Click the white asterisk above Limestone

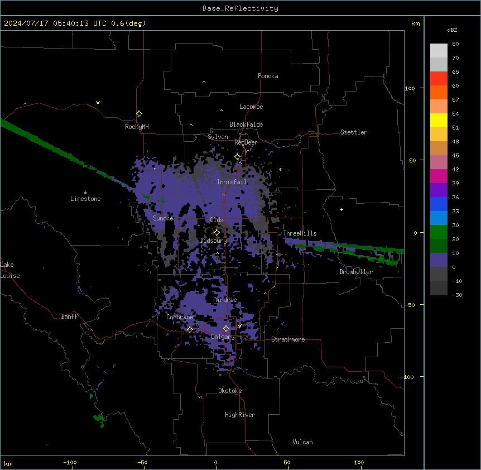85,193
